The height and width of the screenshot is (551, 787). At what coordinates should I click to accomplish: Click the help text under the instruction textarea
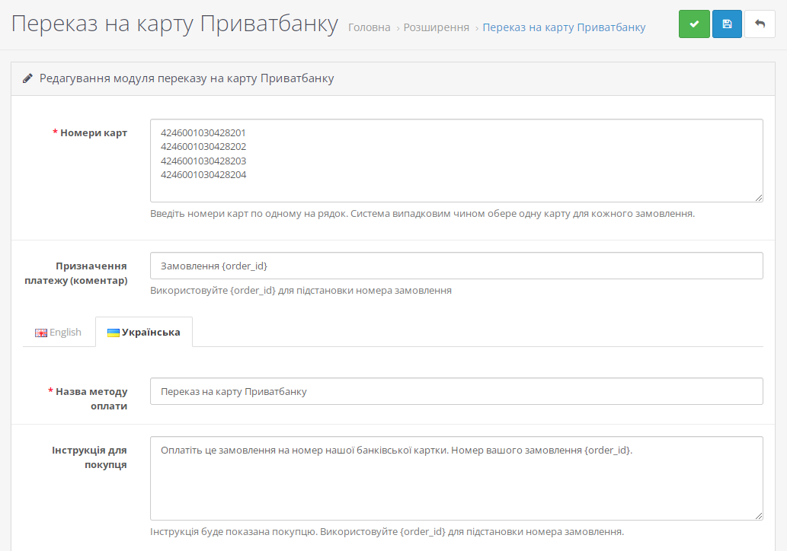(387, 531)
